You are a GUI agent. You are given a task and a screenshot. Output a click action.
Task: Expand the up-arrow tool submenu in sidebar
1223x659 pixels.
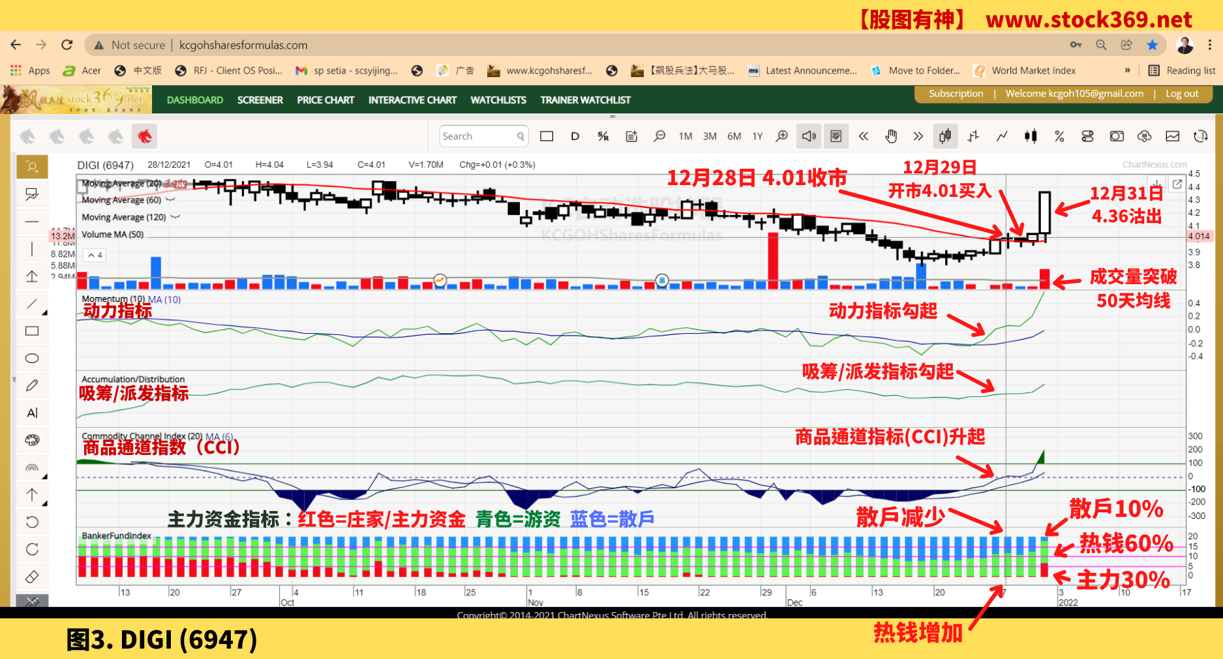tap(44, 503)
